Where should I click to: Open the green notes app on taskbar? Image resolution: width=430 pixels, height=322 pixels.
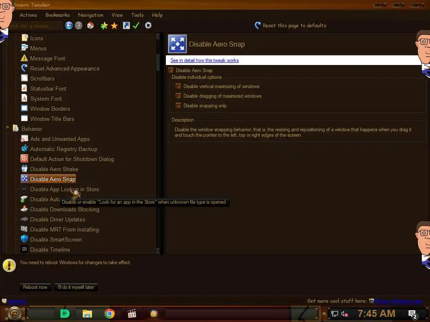[x=65, y=314]
